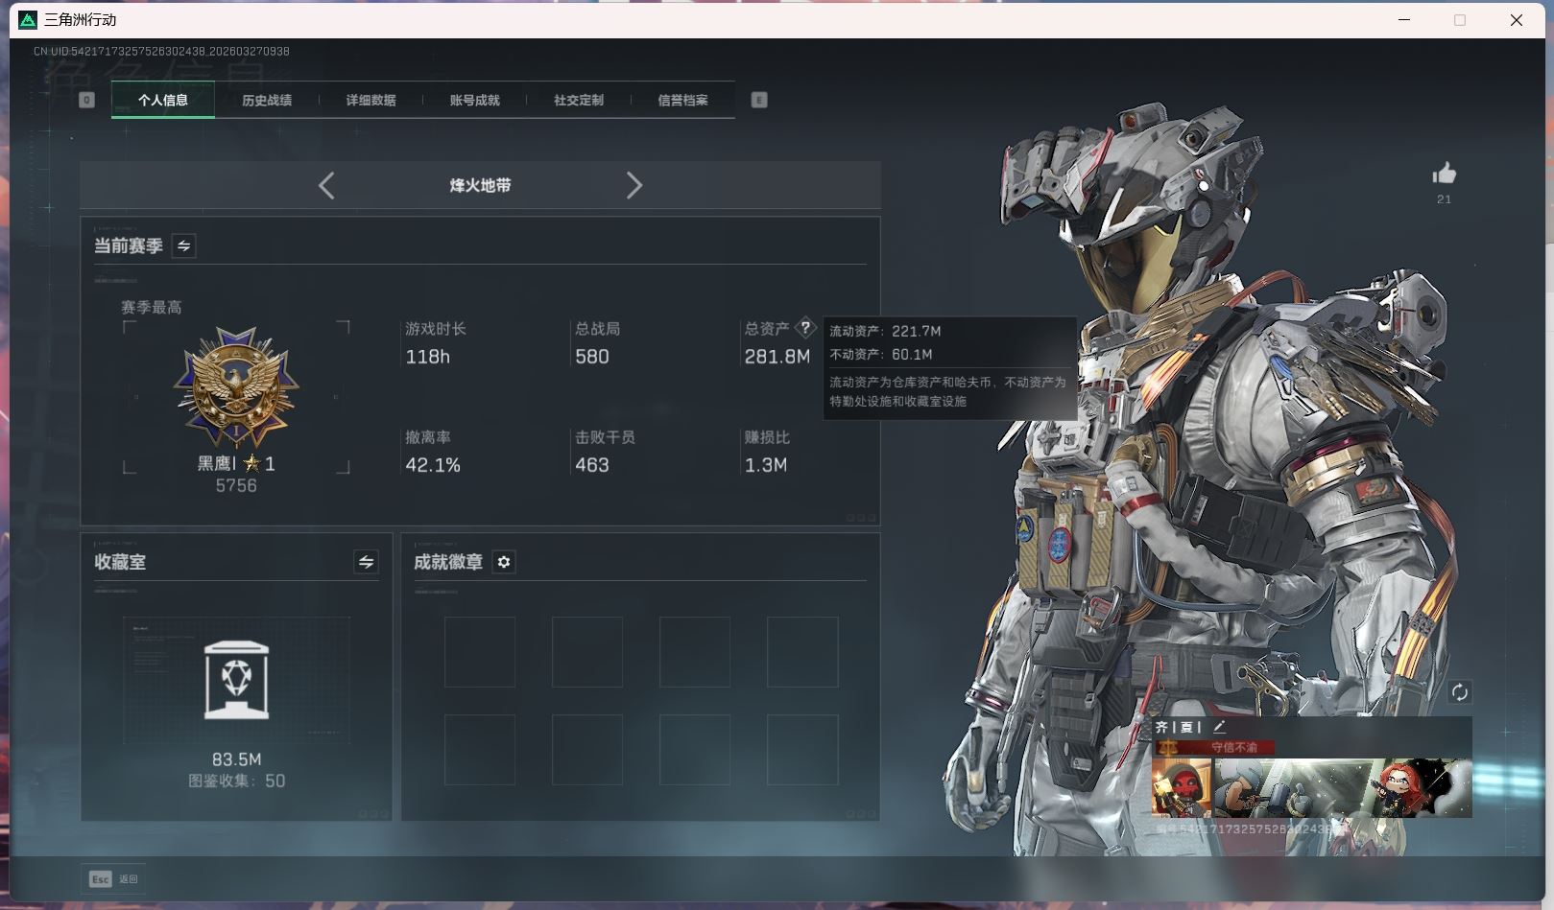Go to next game mode with right arrow
Viewport: 1554px width, 910px height.
coord(634,185)
